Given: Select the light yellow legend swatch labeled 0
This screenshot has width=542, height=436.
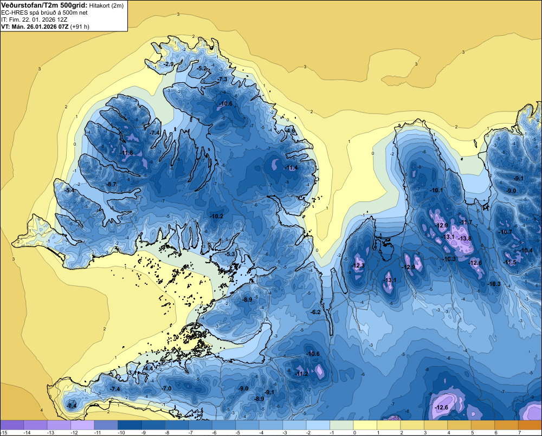Looking at the screenshot, I should coord(365,425).
